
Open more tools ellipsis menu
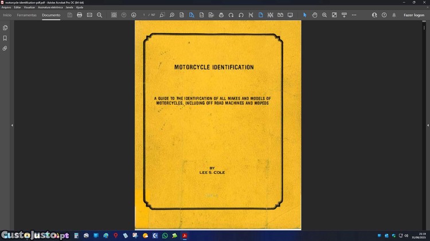[x=355, y=15]
